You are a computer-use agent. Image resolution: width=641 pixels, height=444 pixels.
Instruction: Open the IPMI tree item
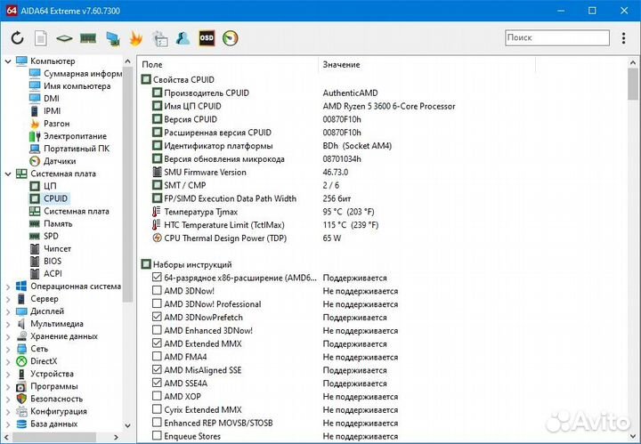tap(45, 111)
